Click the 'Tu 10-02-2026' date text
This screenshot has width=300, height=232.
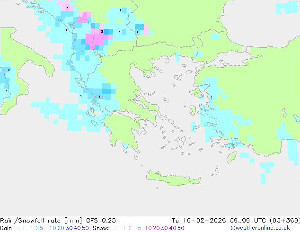(199, 221)
